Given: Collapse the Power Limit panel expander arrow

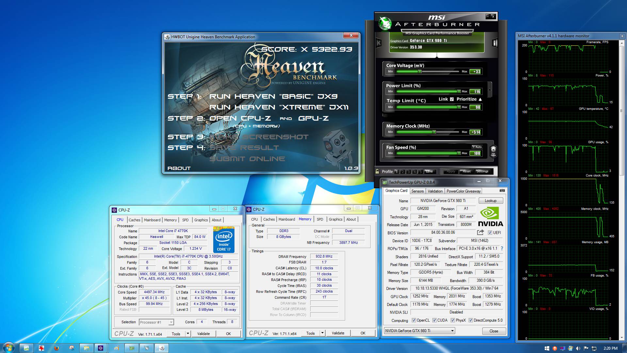Looking at the screenshot, I should pos(490,90).
